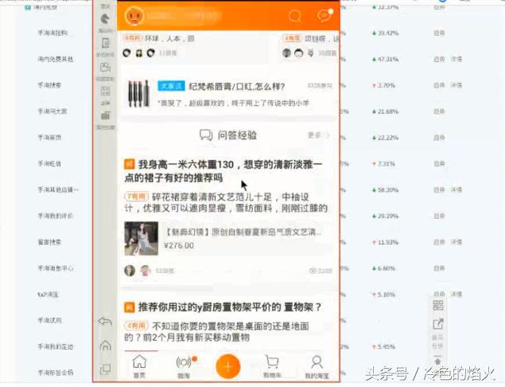Viewport: 505px width, 387px height.
Task: Open search with the magnifier icon
Action: click(x=294, y=15)
